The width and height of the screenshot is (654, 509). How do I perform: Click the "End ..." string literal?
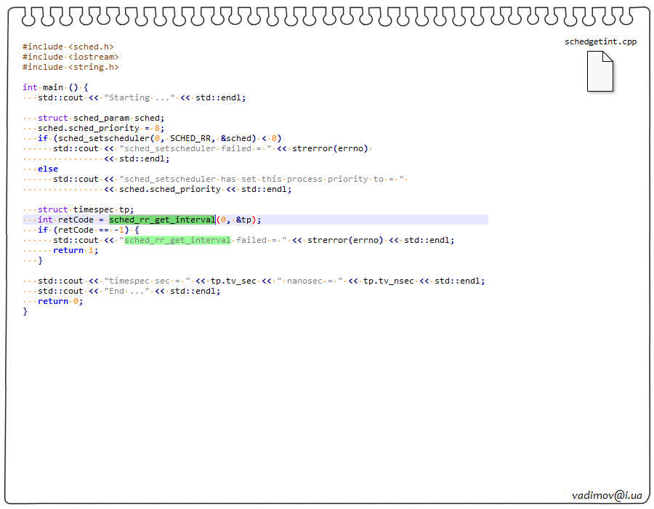[x=126, y=291]
